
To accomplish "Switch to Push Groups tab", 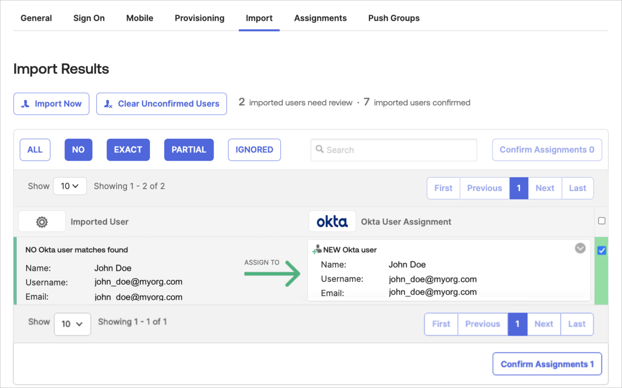I will [394, 18].
